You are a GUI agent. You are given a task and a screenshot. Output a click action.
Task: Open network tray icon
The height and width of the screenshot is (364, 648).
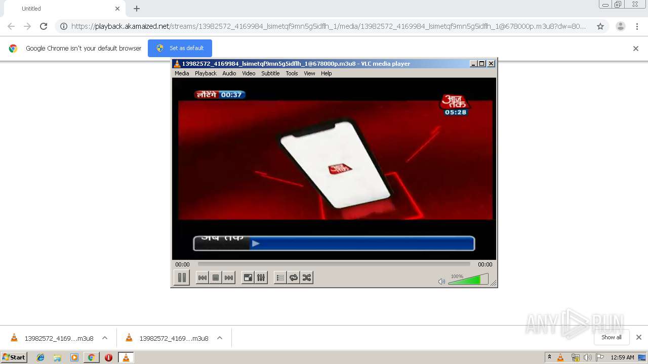(575, 357)
